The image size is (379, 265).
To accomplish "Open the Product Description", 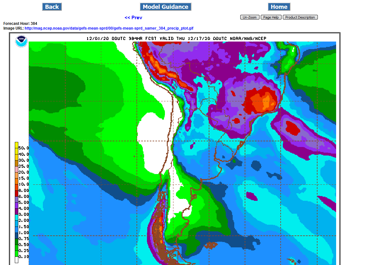I will pyautogui.click(x=300, y=17).
